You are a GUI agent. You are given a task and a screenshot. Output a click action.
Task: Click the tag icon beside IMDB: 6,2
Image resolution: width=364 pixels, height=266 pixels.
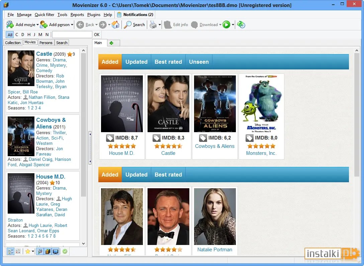203,138
